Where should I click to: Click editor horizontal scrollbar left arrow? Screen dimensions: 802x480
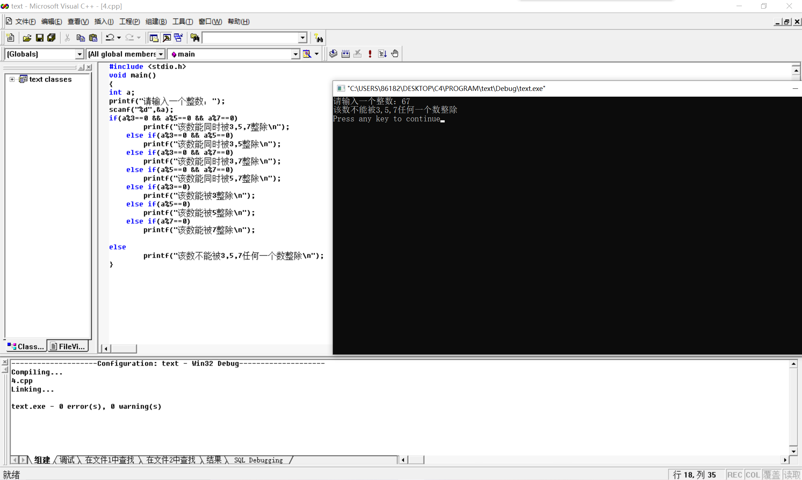106,348
